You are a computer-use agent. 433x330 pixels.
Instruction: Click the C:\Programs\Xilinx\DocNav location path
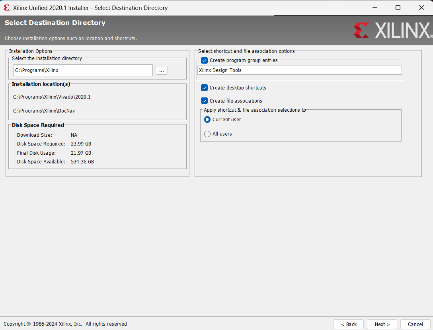point(44,111)
